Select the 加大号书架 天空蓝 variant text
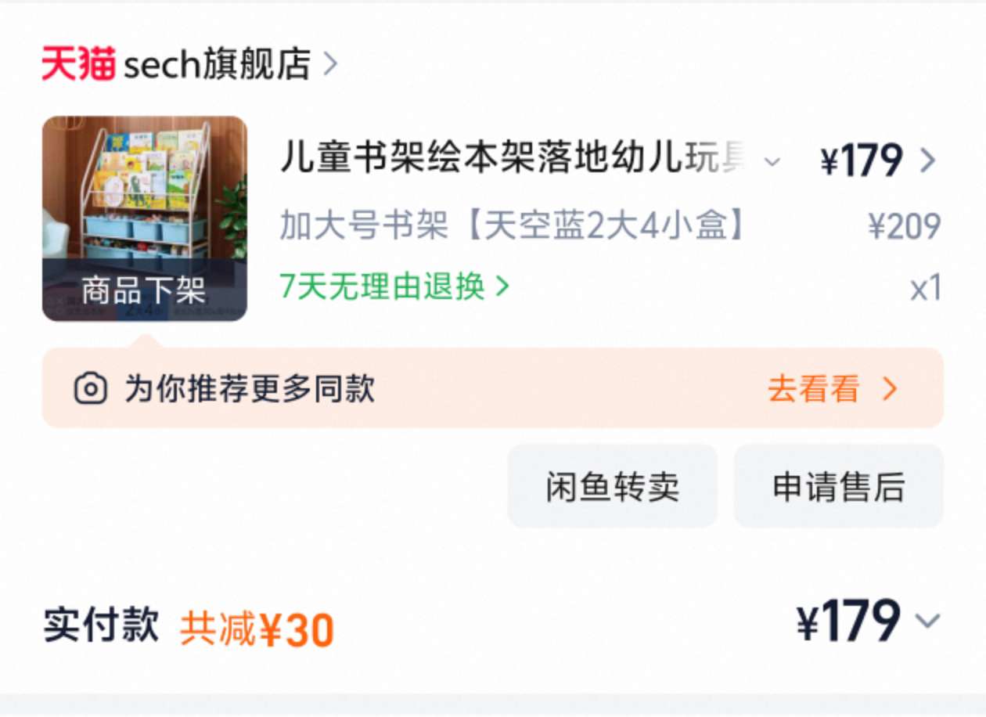 [x=513, y=226]
